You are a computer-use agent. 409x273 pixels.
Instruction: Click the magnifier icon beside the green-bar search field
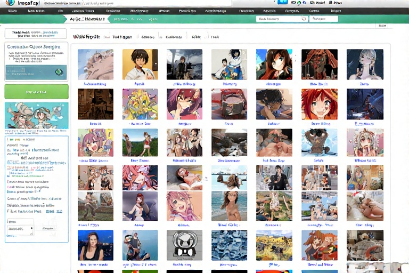coord(304,19)
